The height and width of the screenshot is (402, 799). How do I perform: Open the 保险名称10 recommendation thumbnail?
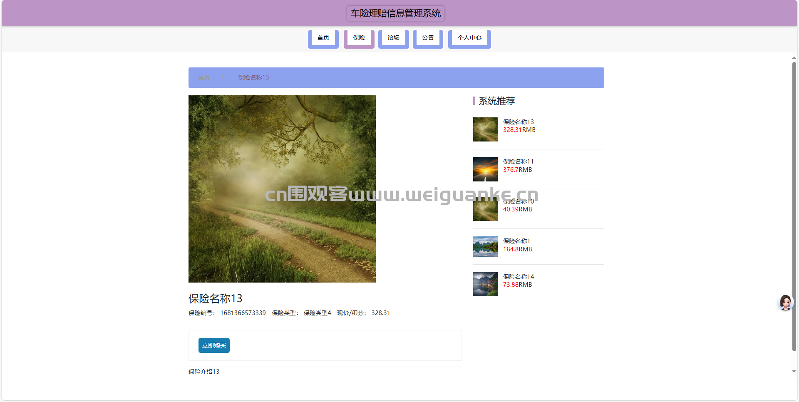coord(485,209)
